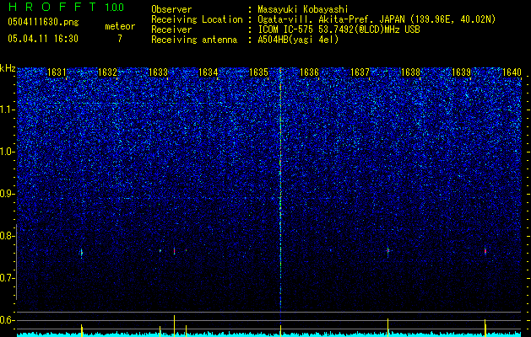Click the "Observer" field label
The width and height of the screenshot is (531, 337).
pos(171,9)
